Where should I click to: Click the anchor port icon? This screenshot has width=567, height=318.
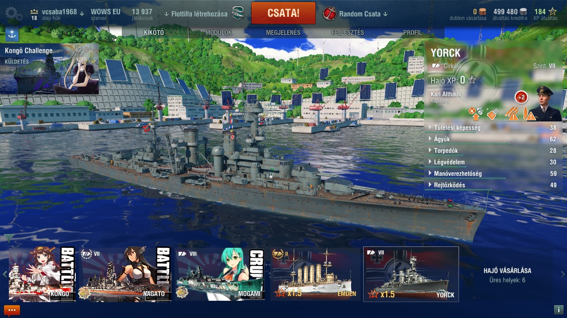coord(12,34)
